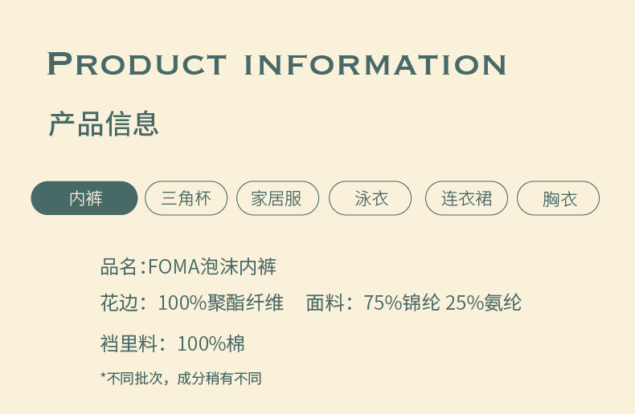The width and height of the screenshot is (635, 414).
Task: Click the 面料 label
Action: click(x=326, y=303)
